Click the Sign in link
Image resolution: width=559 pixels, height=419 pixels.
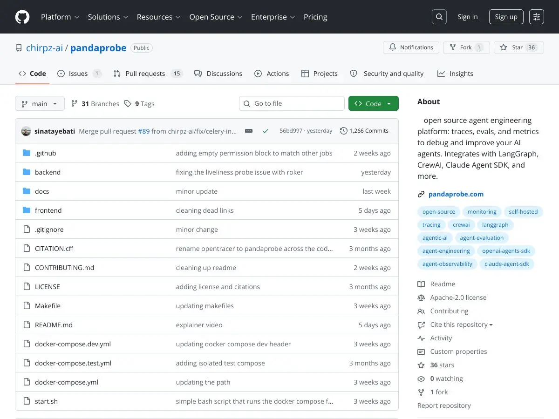468,17
